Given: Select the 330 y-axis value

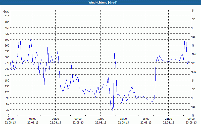Looking at the screenshot, I should tap(7, 51).
